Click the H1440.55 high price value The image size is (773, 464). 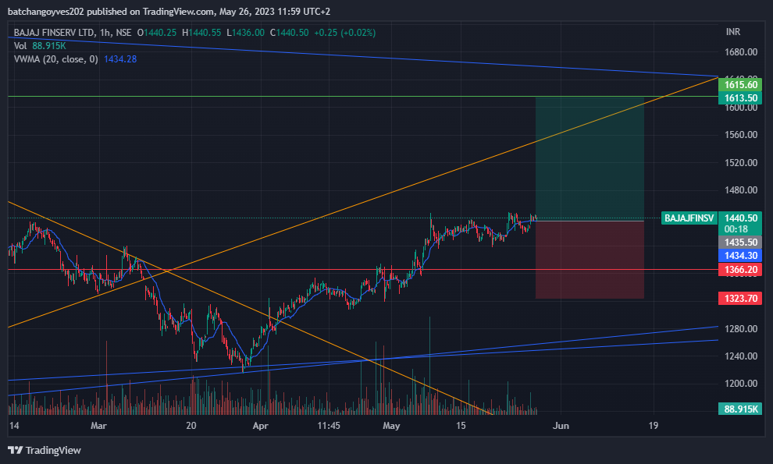[x=201, y=33]
